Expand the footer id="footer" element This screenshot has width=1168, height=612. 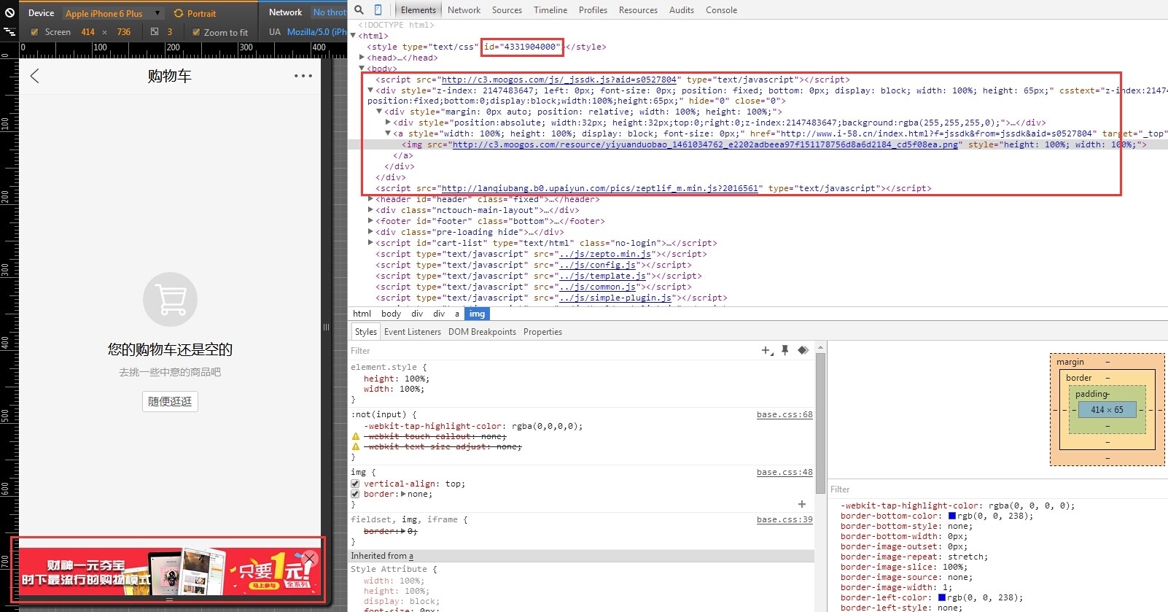tap(370, 221)
